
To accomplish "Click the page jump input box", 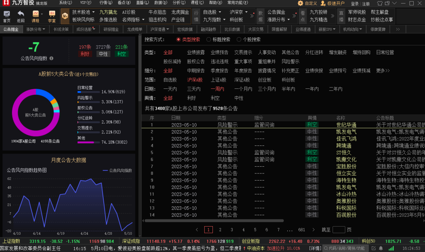I will click(339, 230).
